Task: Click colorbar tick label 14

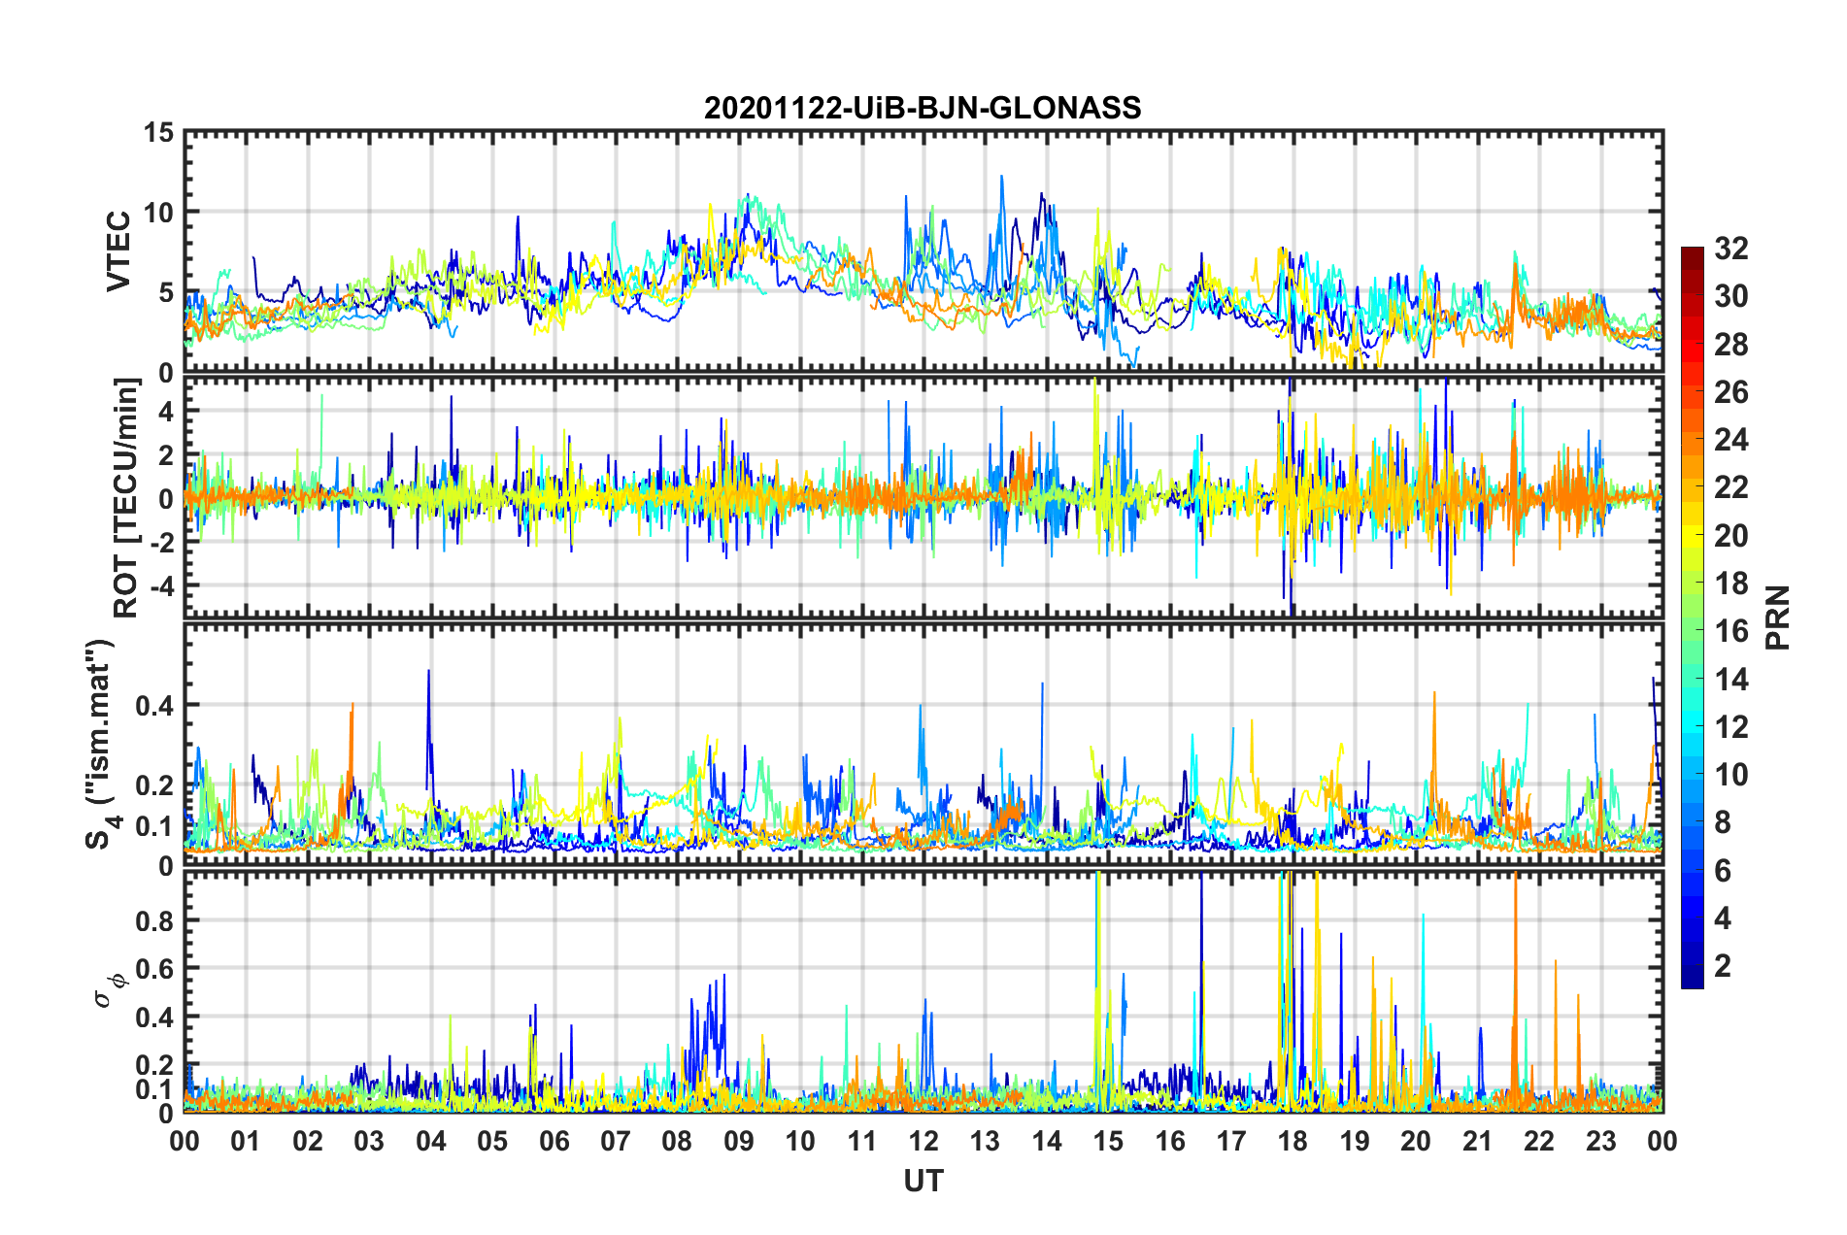Action: [1730, 680]
